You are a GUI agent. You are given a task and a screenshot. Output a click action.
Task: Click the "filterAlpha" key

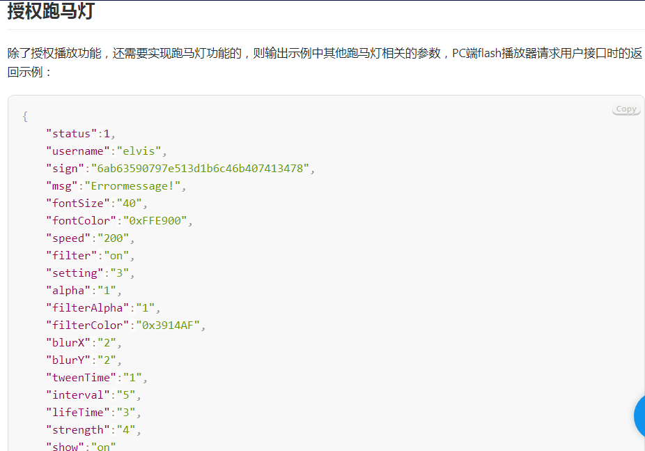pos(87,308)
